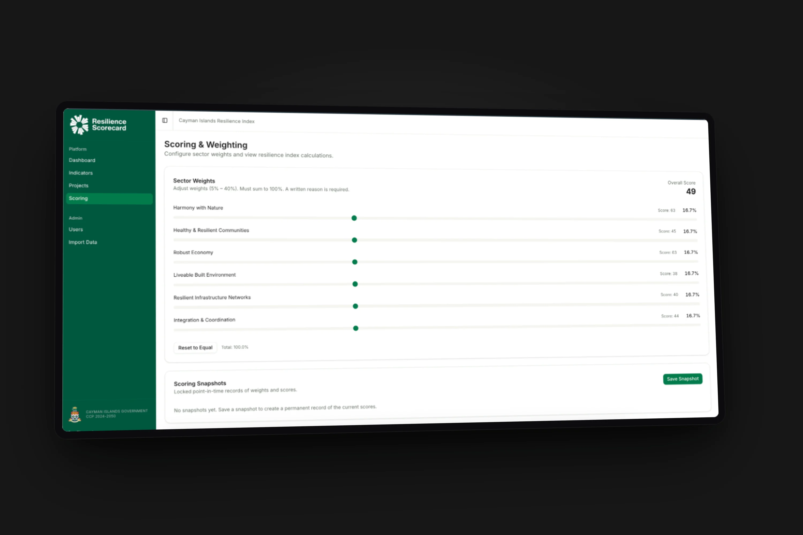Click the Sector Weights title
803x535 pixels.
pyautogui.click(x=194, y=181)
